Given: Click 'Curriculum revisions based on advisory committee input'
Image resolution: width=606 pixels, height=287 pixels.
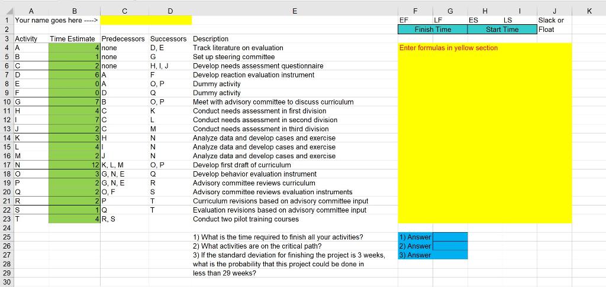Looking at the screenshot, I should (x=295, y=201).
